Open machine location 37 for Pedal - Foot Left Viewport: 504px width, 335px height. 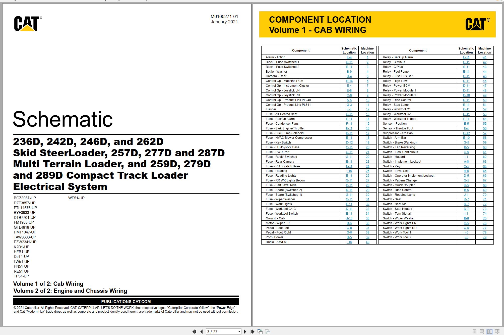click(x=367, y=228)
